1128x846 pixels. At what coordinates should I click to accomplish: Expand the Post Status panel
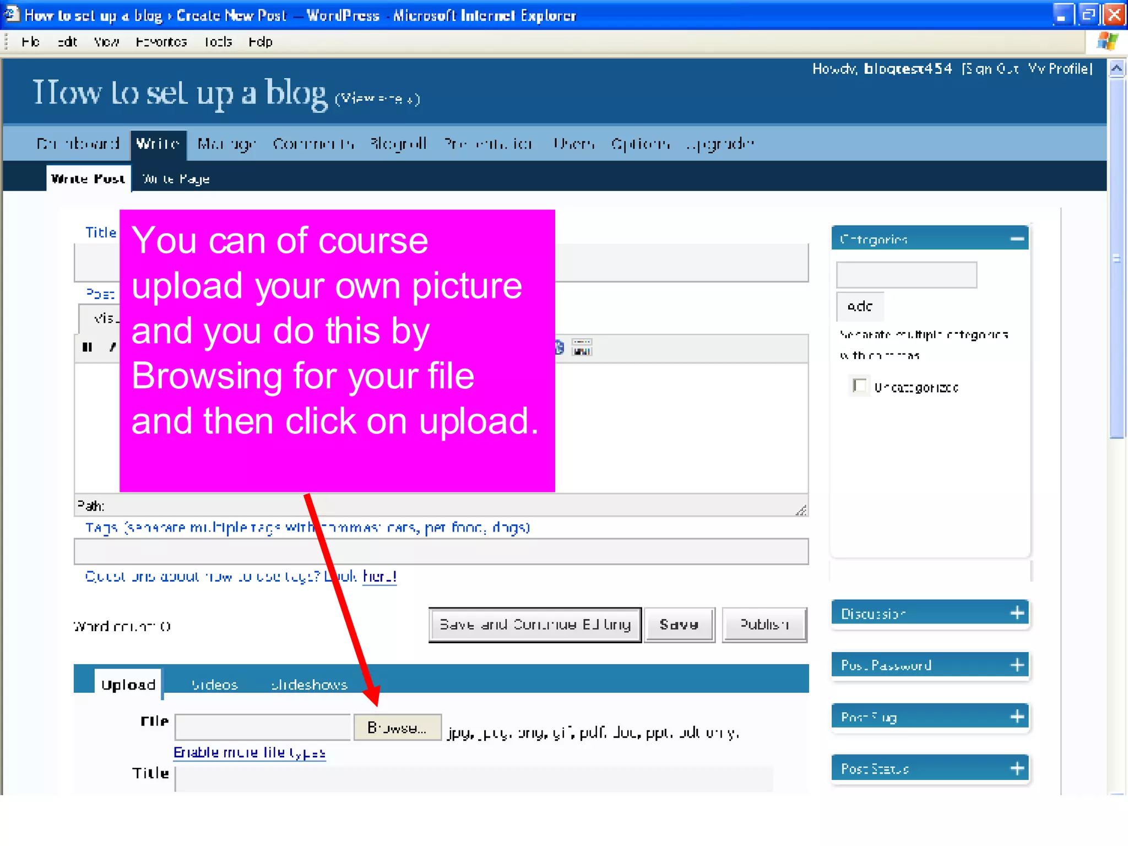pos(1017,768)
